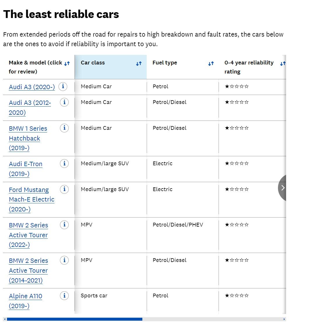Click info icon next to Audi E-Tron

coord(64,164)
